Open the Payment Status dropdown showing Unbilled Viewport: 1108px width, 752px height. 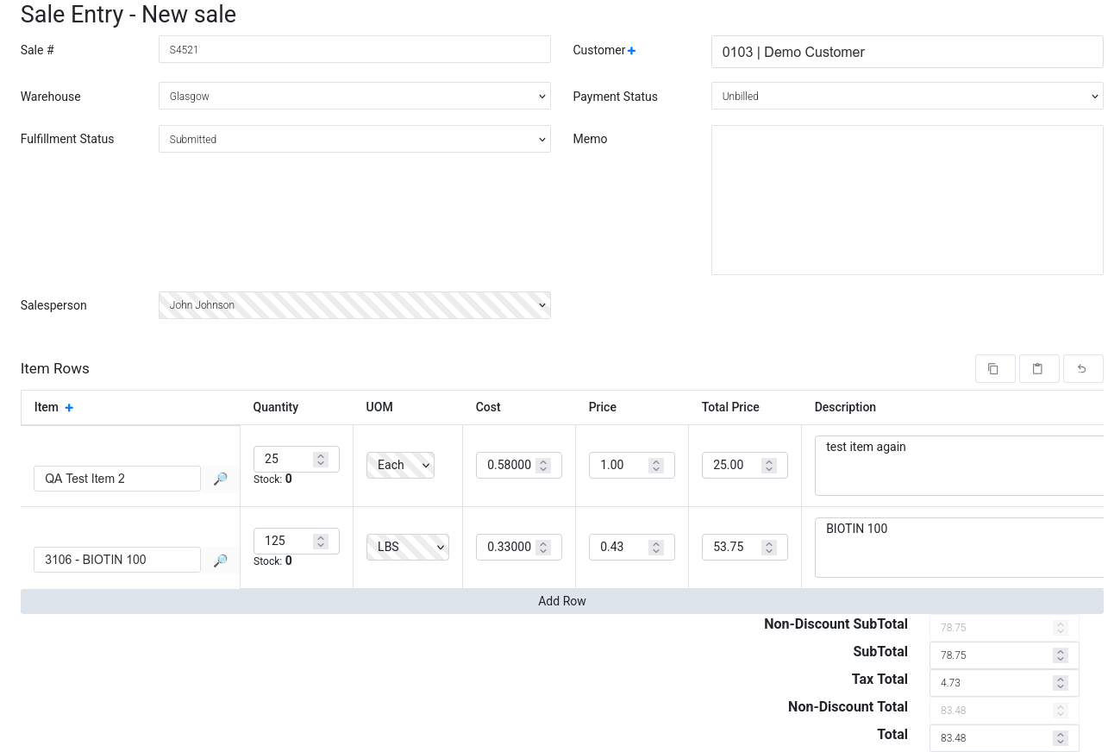(907, 96)
